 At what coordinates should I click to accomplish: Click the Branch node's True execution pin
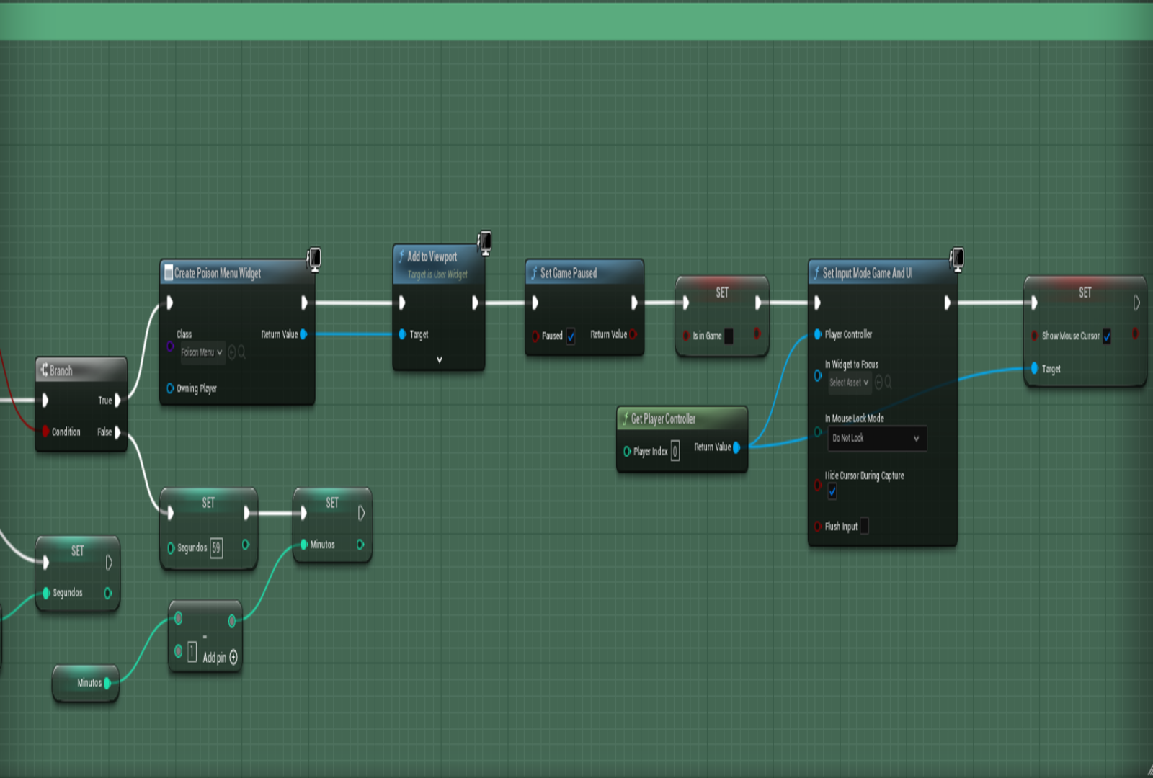pyautogui.click(x=117, y=401)
